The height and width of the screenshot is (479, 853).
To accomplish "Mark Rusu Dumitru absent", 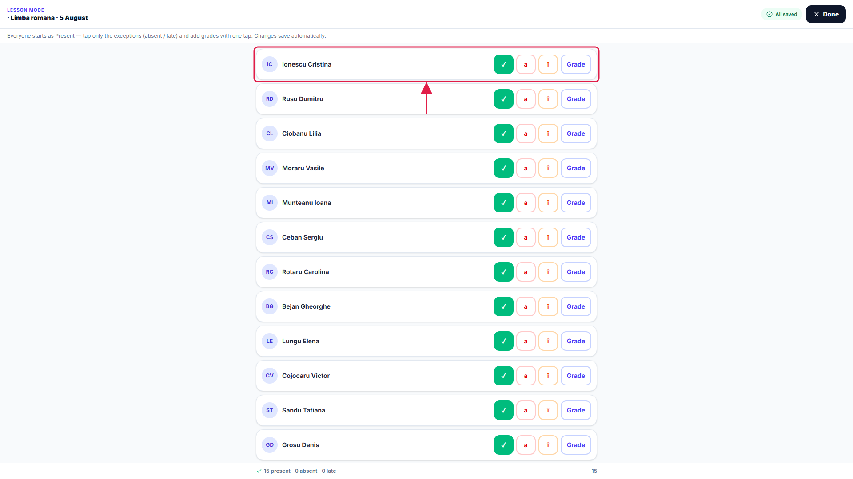I will coord(526,99).
